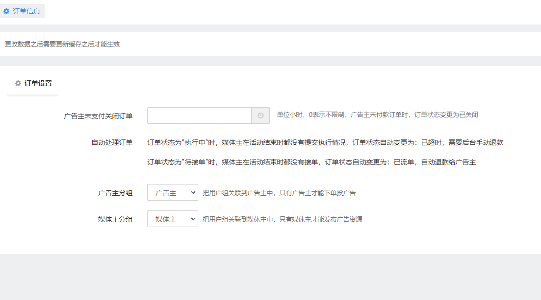Click the hint 把用户组关联到广告主中
The image size is (541, 300).
(279, 193)
